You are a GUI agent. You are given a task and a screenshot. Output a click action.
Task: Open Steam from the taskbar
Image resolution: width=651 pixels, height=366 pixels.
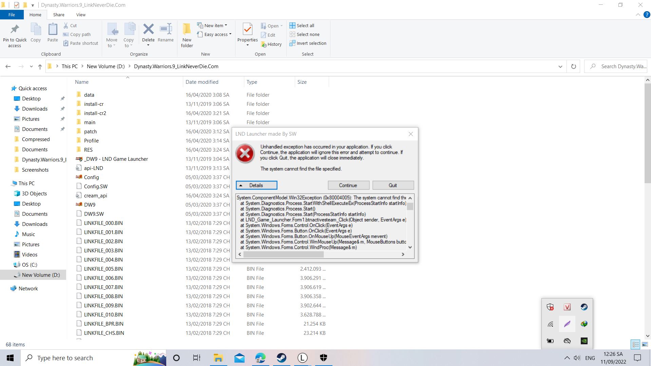[281, 358]
